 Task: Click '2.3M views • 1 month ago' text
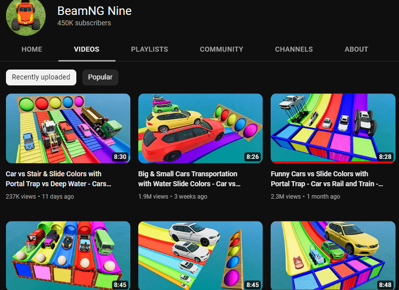pos(305,197)
